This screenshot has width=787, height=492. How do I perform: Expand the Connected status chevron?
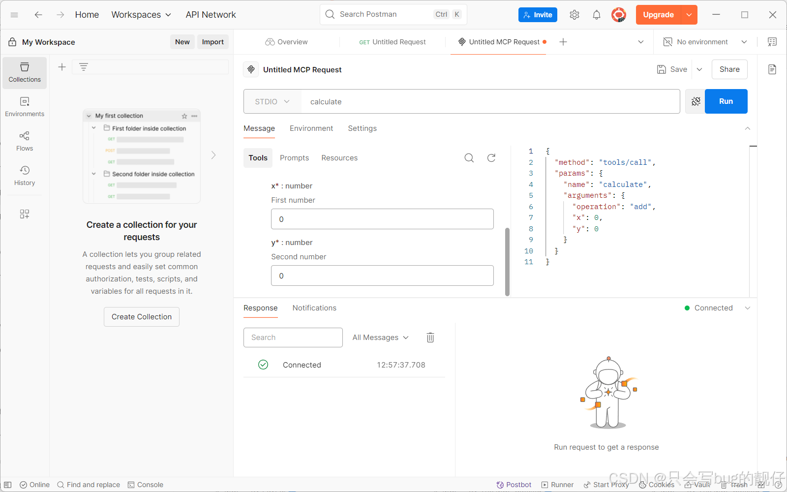(748, 308)
